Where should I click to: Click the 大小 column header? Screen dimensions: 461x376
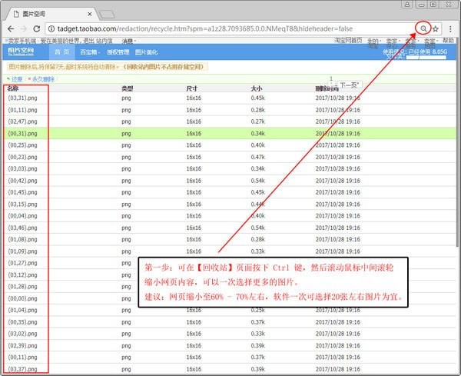[x=257, y=88]
